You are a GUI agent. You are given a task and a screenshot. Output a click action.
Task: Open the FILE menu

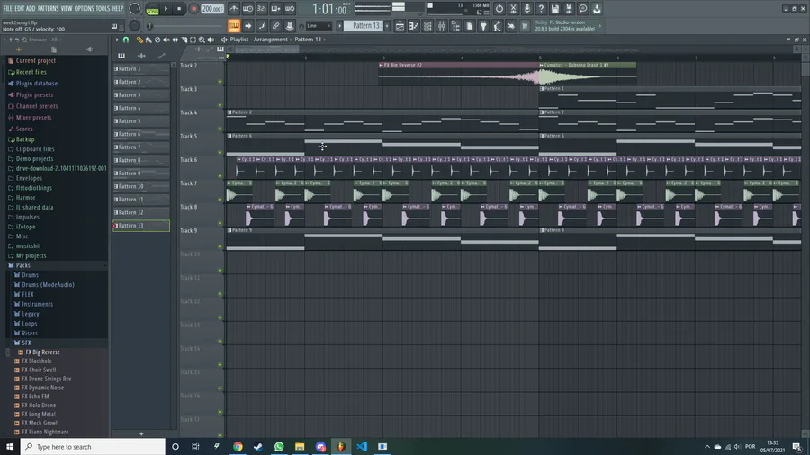click(8, 9)
